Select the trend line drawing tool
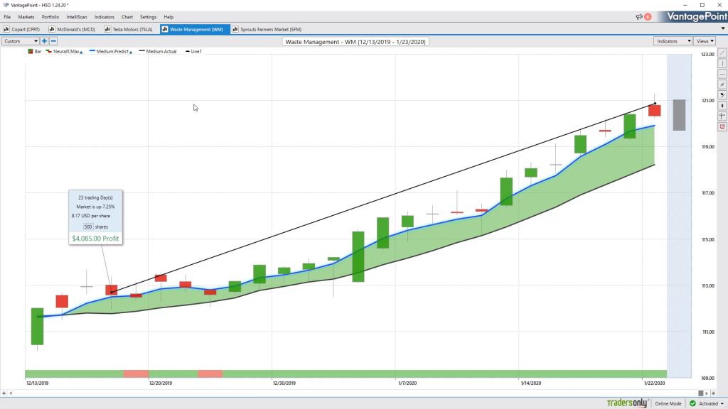The height and width of the screenshot is (409, 728). [722, 53]
